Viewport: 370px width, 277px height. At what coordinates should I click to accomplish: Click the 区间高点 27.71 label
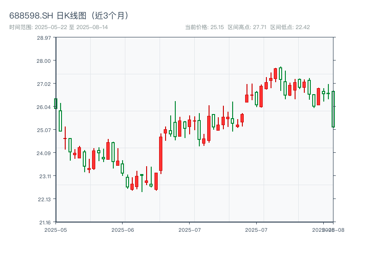(x=247, y=27)
